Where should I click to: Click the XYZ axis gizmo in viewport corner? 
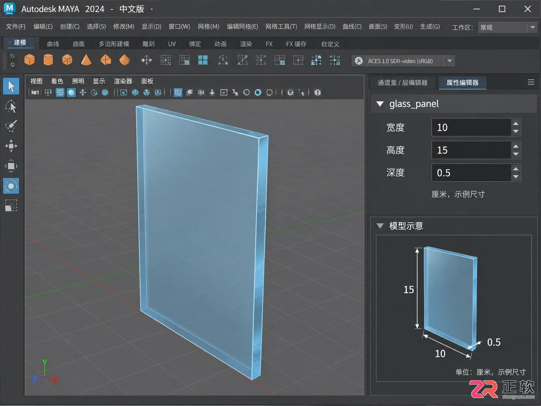44,372
